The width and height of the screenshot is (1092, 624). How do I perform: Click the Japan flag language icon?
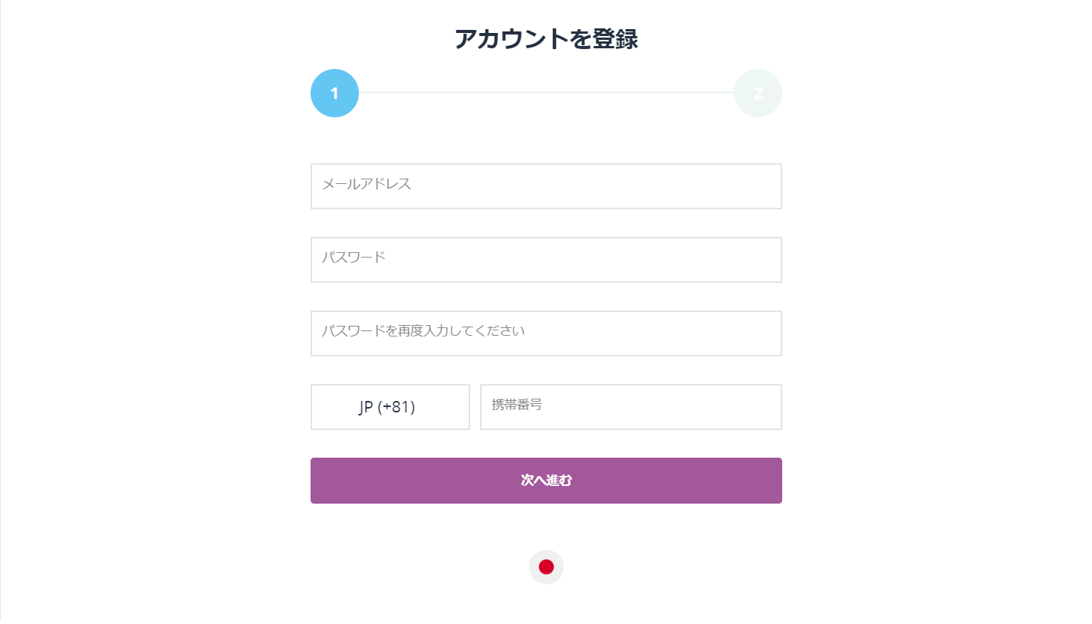pyautogui.click(x=546, y=567)
